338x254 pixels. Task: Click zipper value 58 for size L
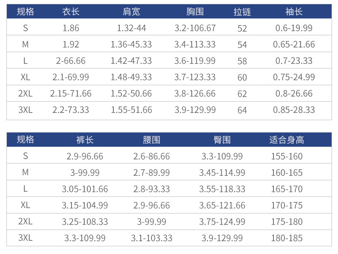click(242, 61)
